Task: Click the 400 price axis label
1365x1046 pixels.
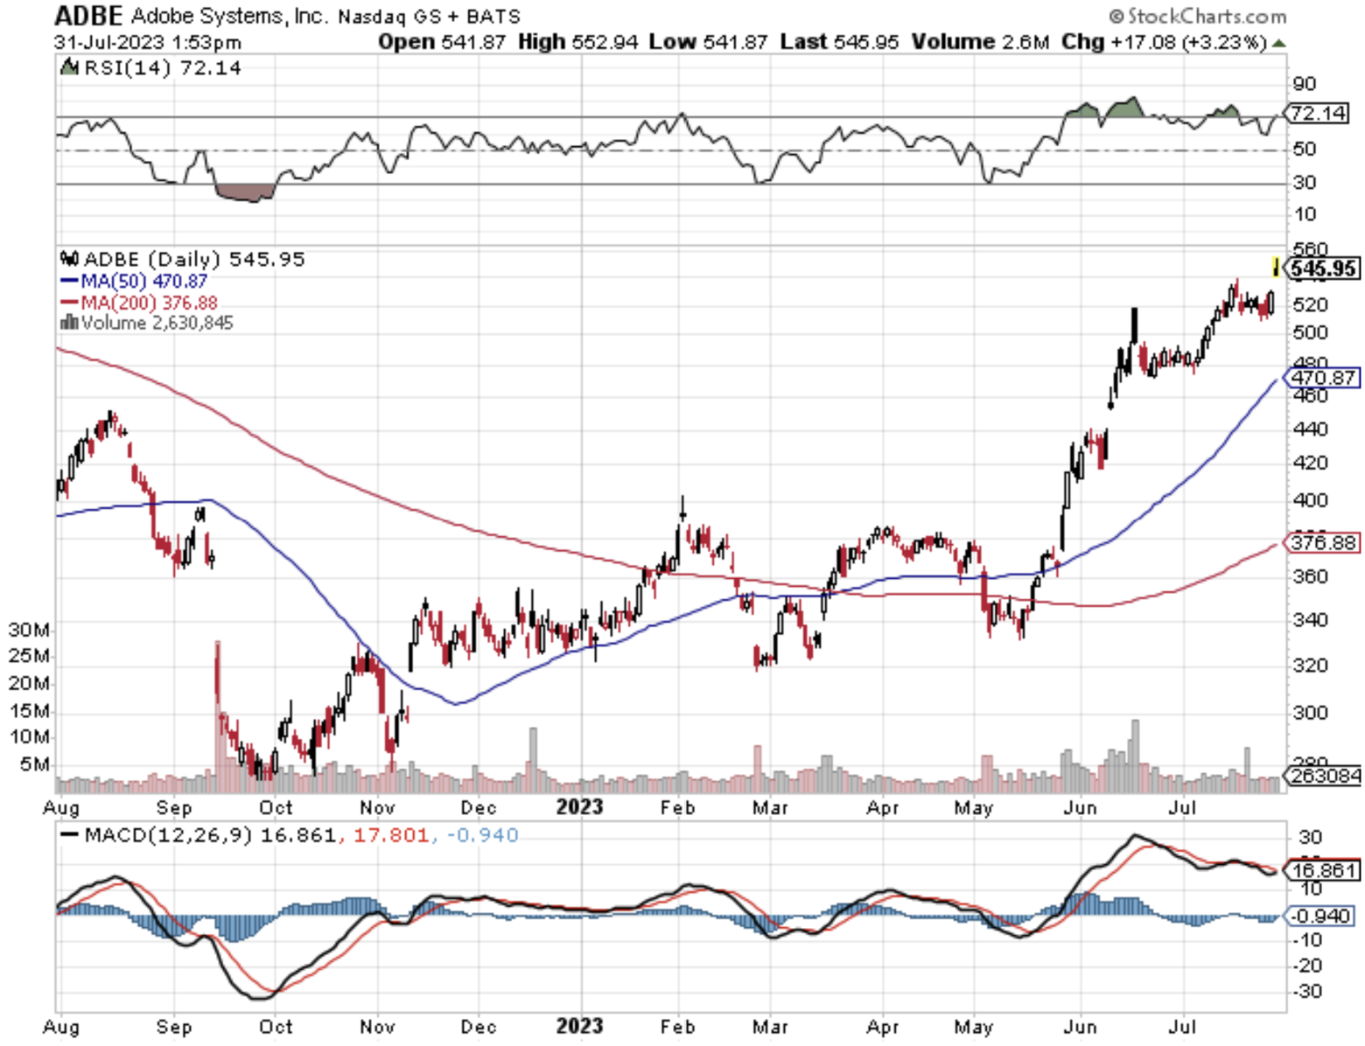Action: tap(1311, 500)
